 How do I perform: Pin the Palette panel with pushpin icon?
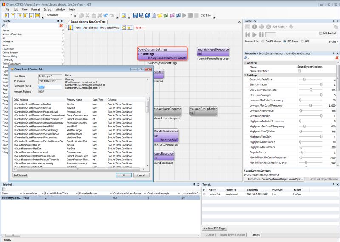click(x=58, y=21)
